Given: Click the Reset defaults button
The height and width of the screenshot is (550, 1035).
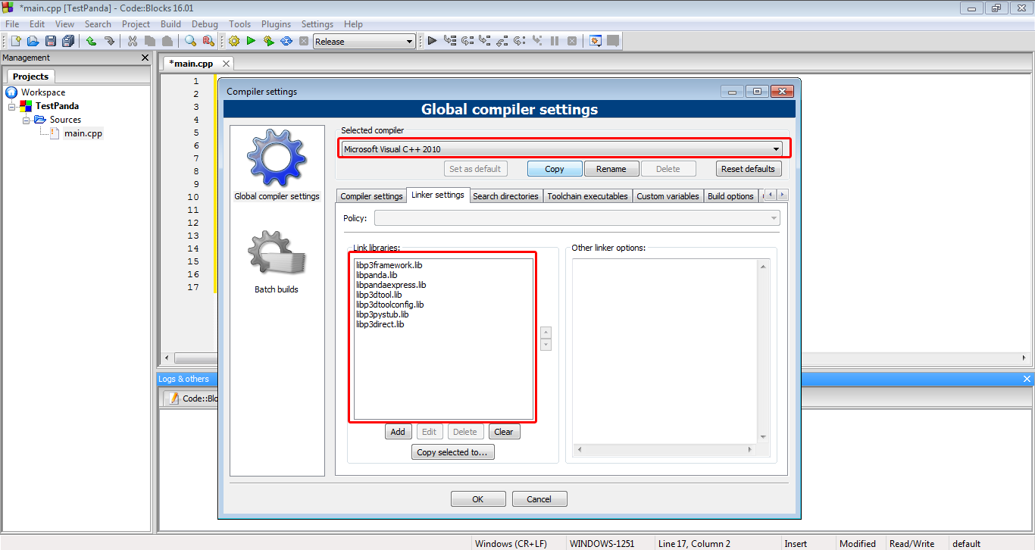Looking at the screenshot, I should (x=748, y=169).
